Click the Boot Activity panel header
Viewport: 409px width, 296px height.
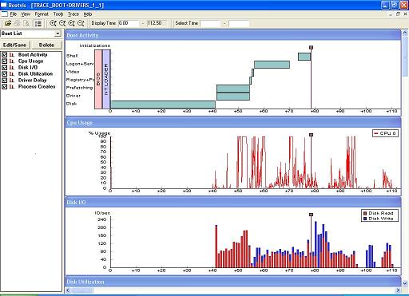233,35
